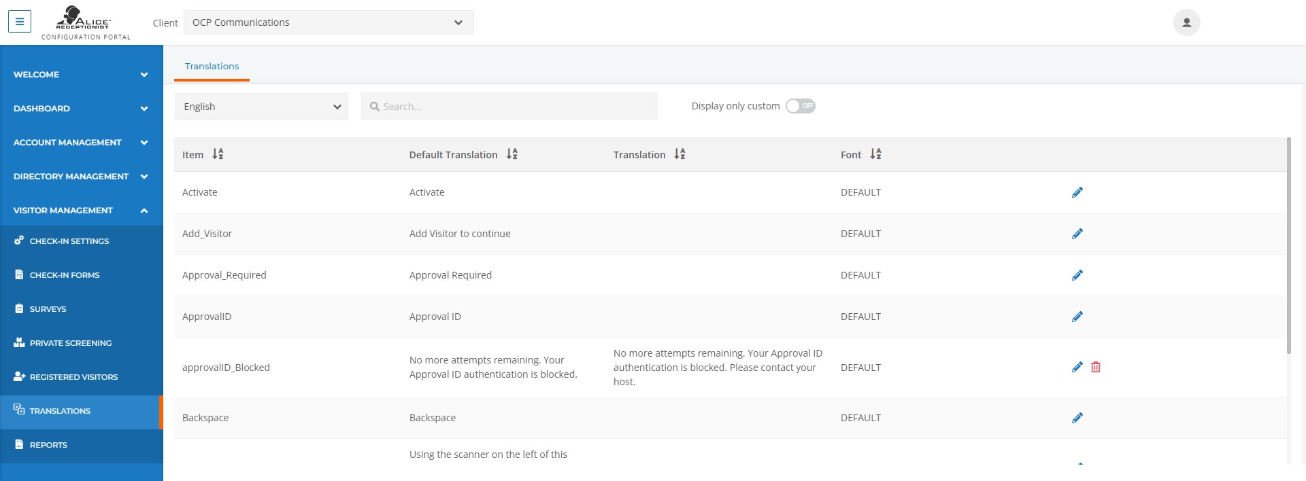Click the Check-In Settings gears icon

19,240
